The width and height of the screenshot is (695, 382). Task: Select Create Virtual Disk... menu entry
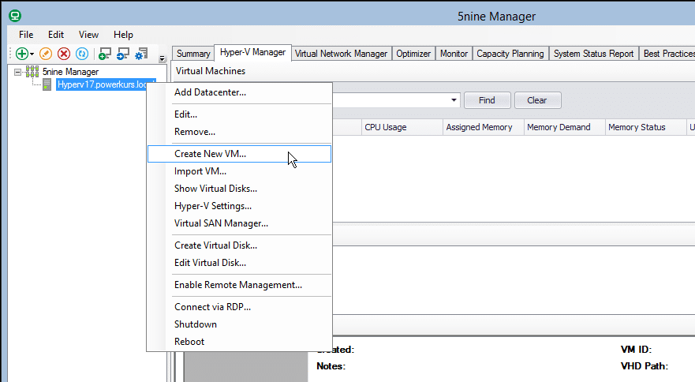point(239,245)
